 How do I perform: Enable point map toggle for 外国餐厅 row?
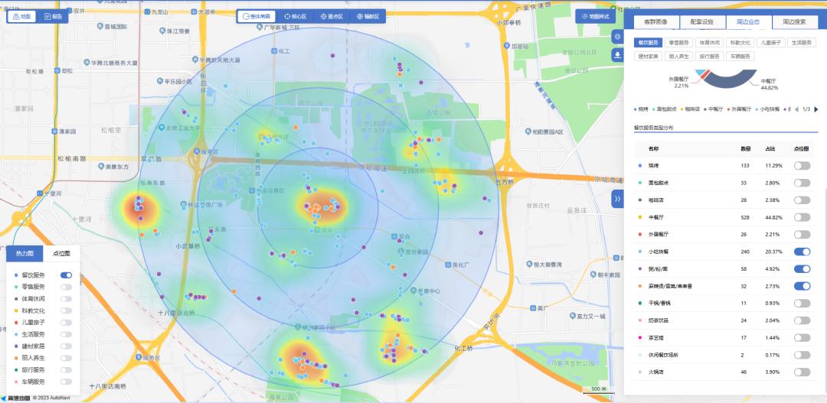[x=802, y=235]
